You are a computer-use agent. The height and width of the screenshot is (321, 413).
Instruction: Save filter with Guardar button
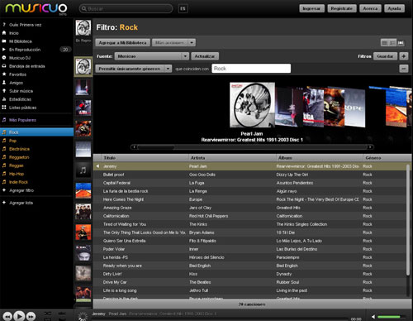pos(385,56)
